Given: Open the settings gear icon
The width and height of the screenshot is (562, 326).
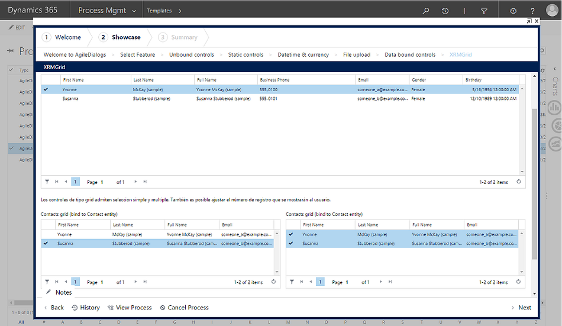Looking at the screenshot, I should click(513, 11).
